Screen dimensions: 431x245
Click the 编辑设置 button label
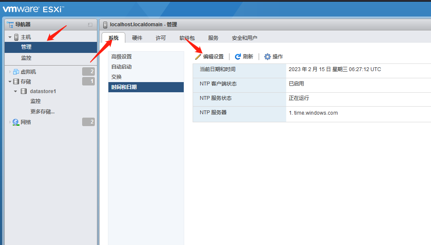point(213,57)
